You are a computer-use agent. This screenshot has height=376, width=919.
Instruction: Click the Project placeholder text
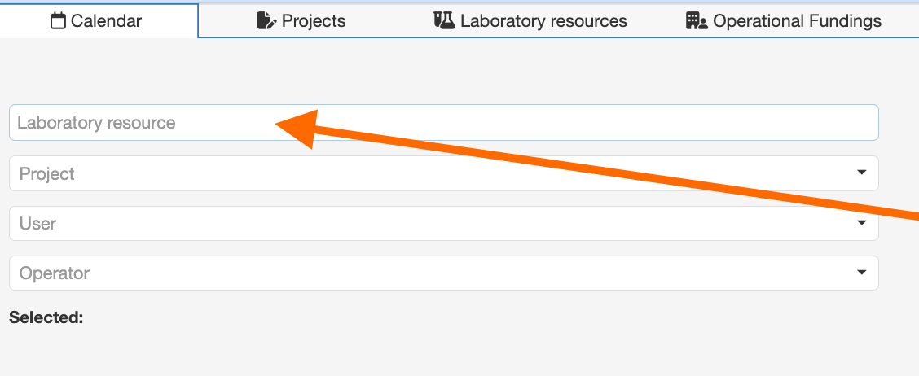tap(47, 174)
